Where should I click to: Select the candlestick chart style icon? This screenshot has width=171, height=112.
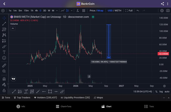coord(67,11)
